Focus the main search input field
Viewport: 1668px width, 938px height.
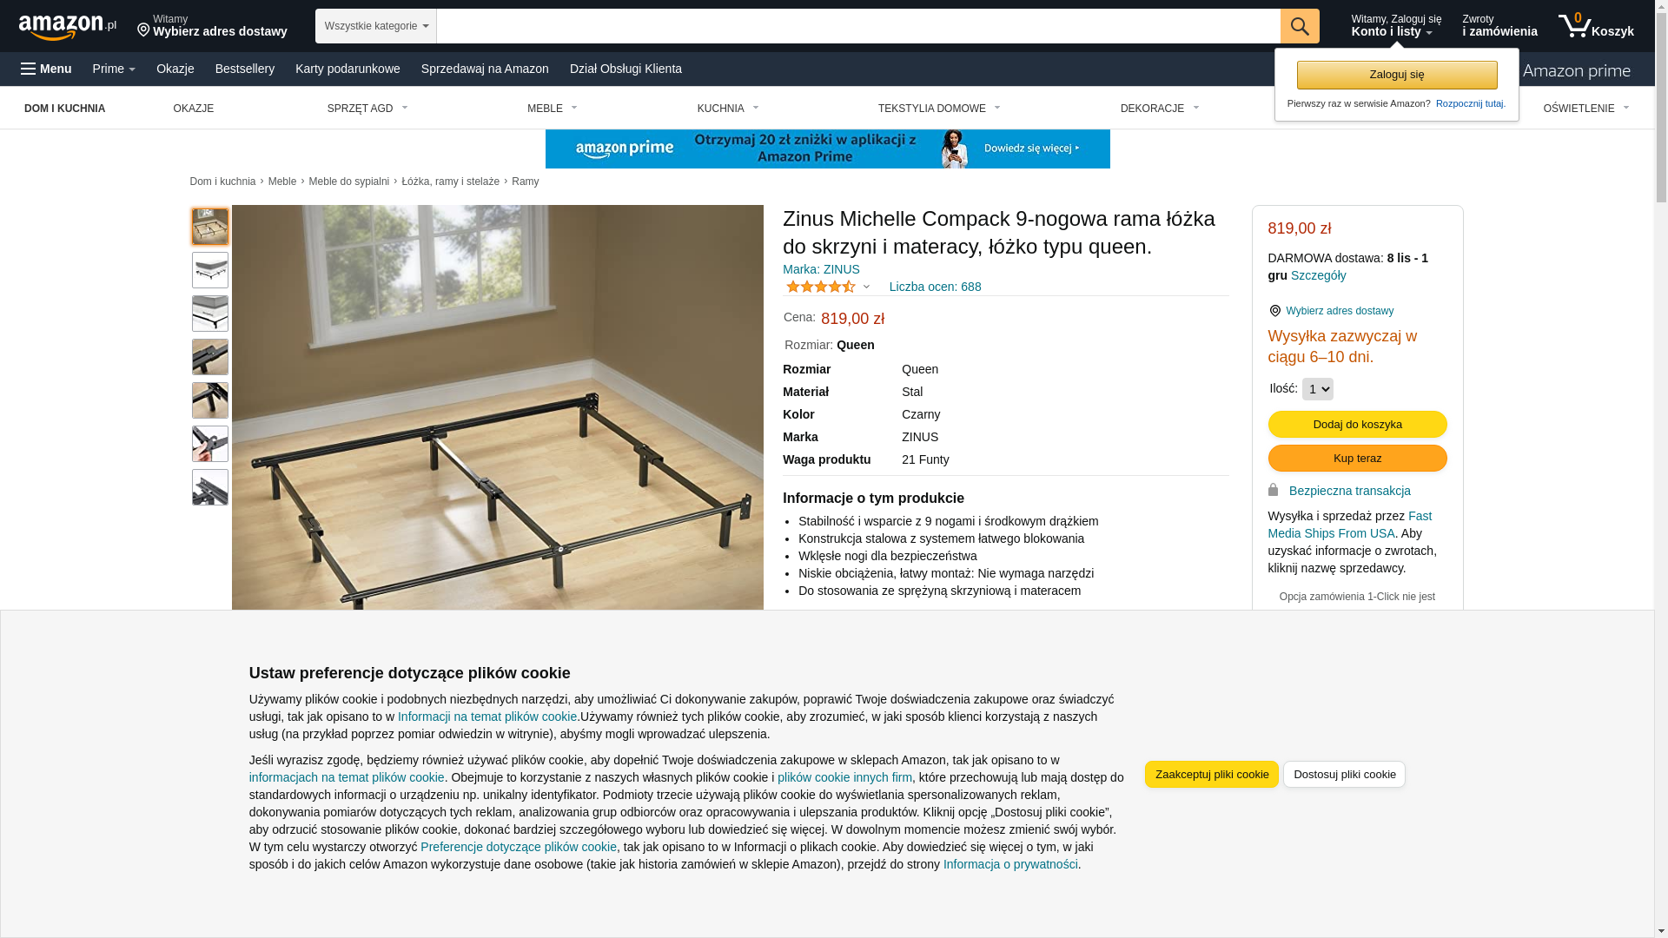point(858,26)
